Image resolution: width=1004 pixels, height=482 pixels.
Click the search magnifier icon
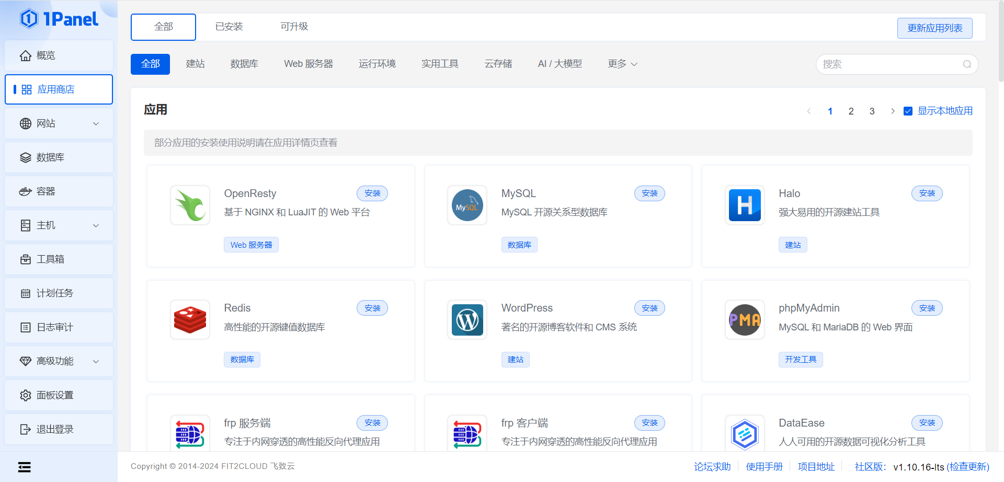coord(967,64)
